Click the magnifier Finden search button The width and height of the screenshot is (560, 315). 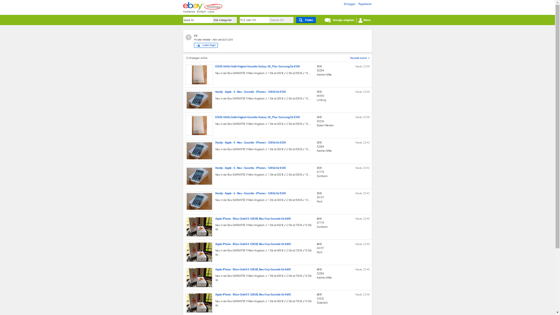click(x=306, y=20)
